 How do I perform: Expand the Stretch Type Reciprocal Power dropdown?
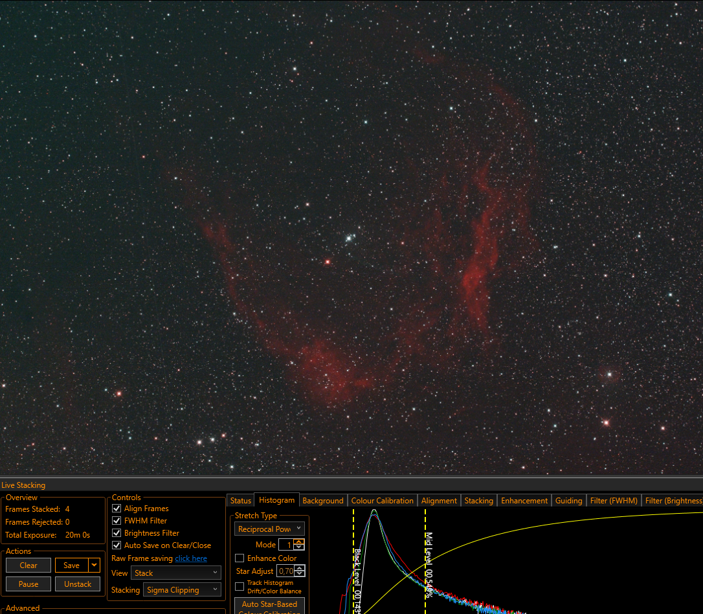tap(269, 529)
